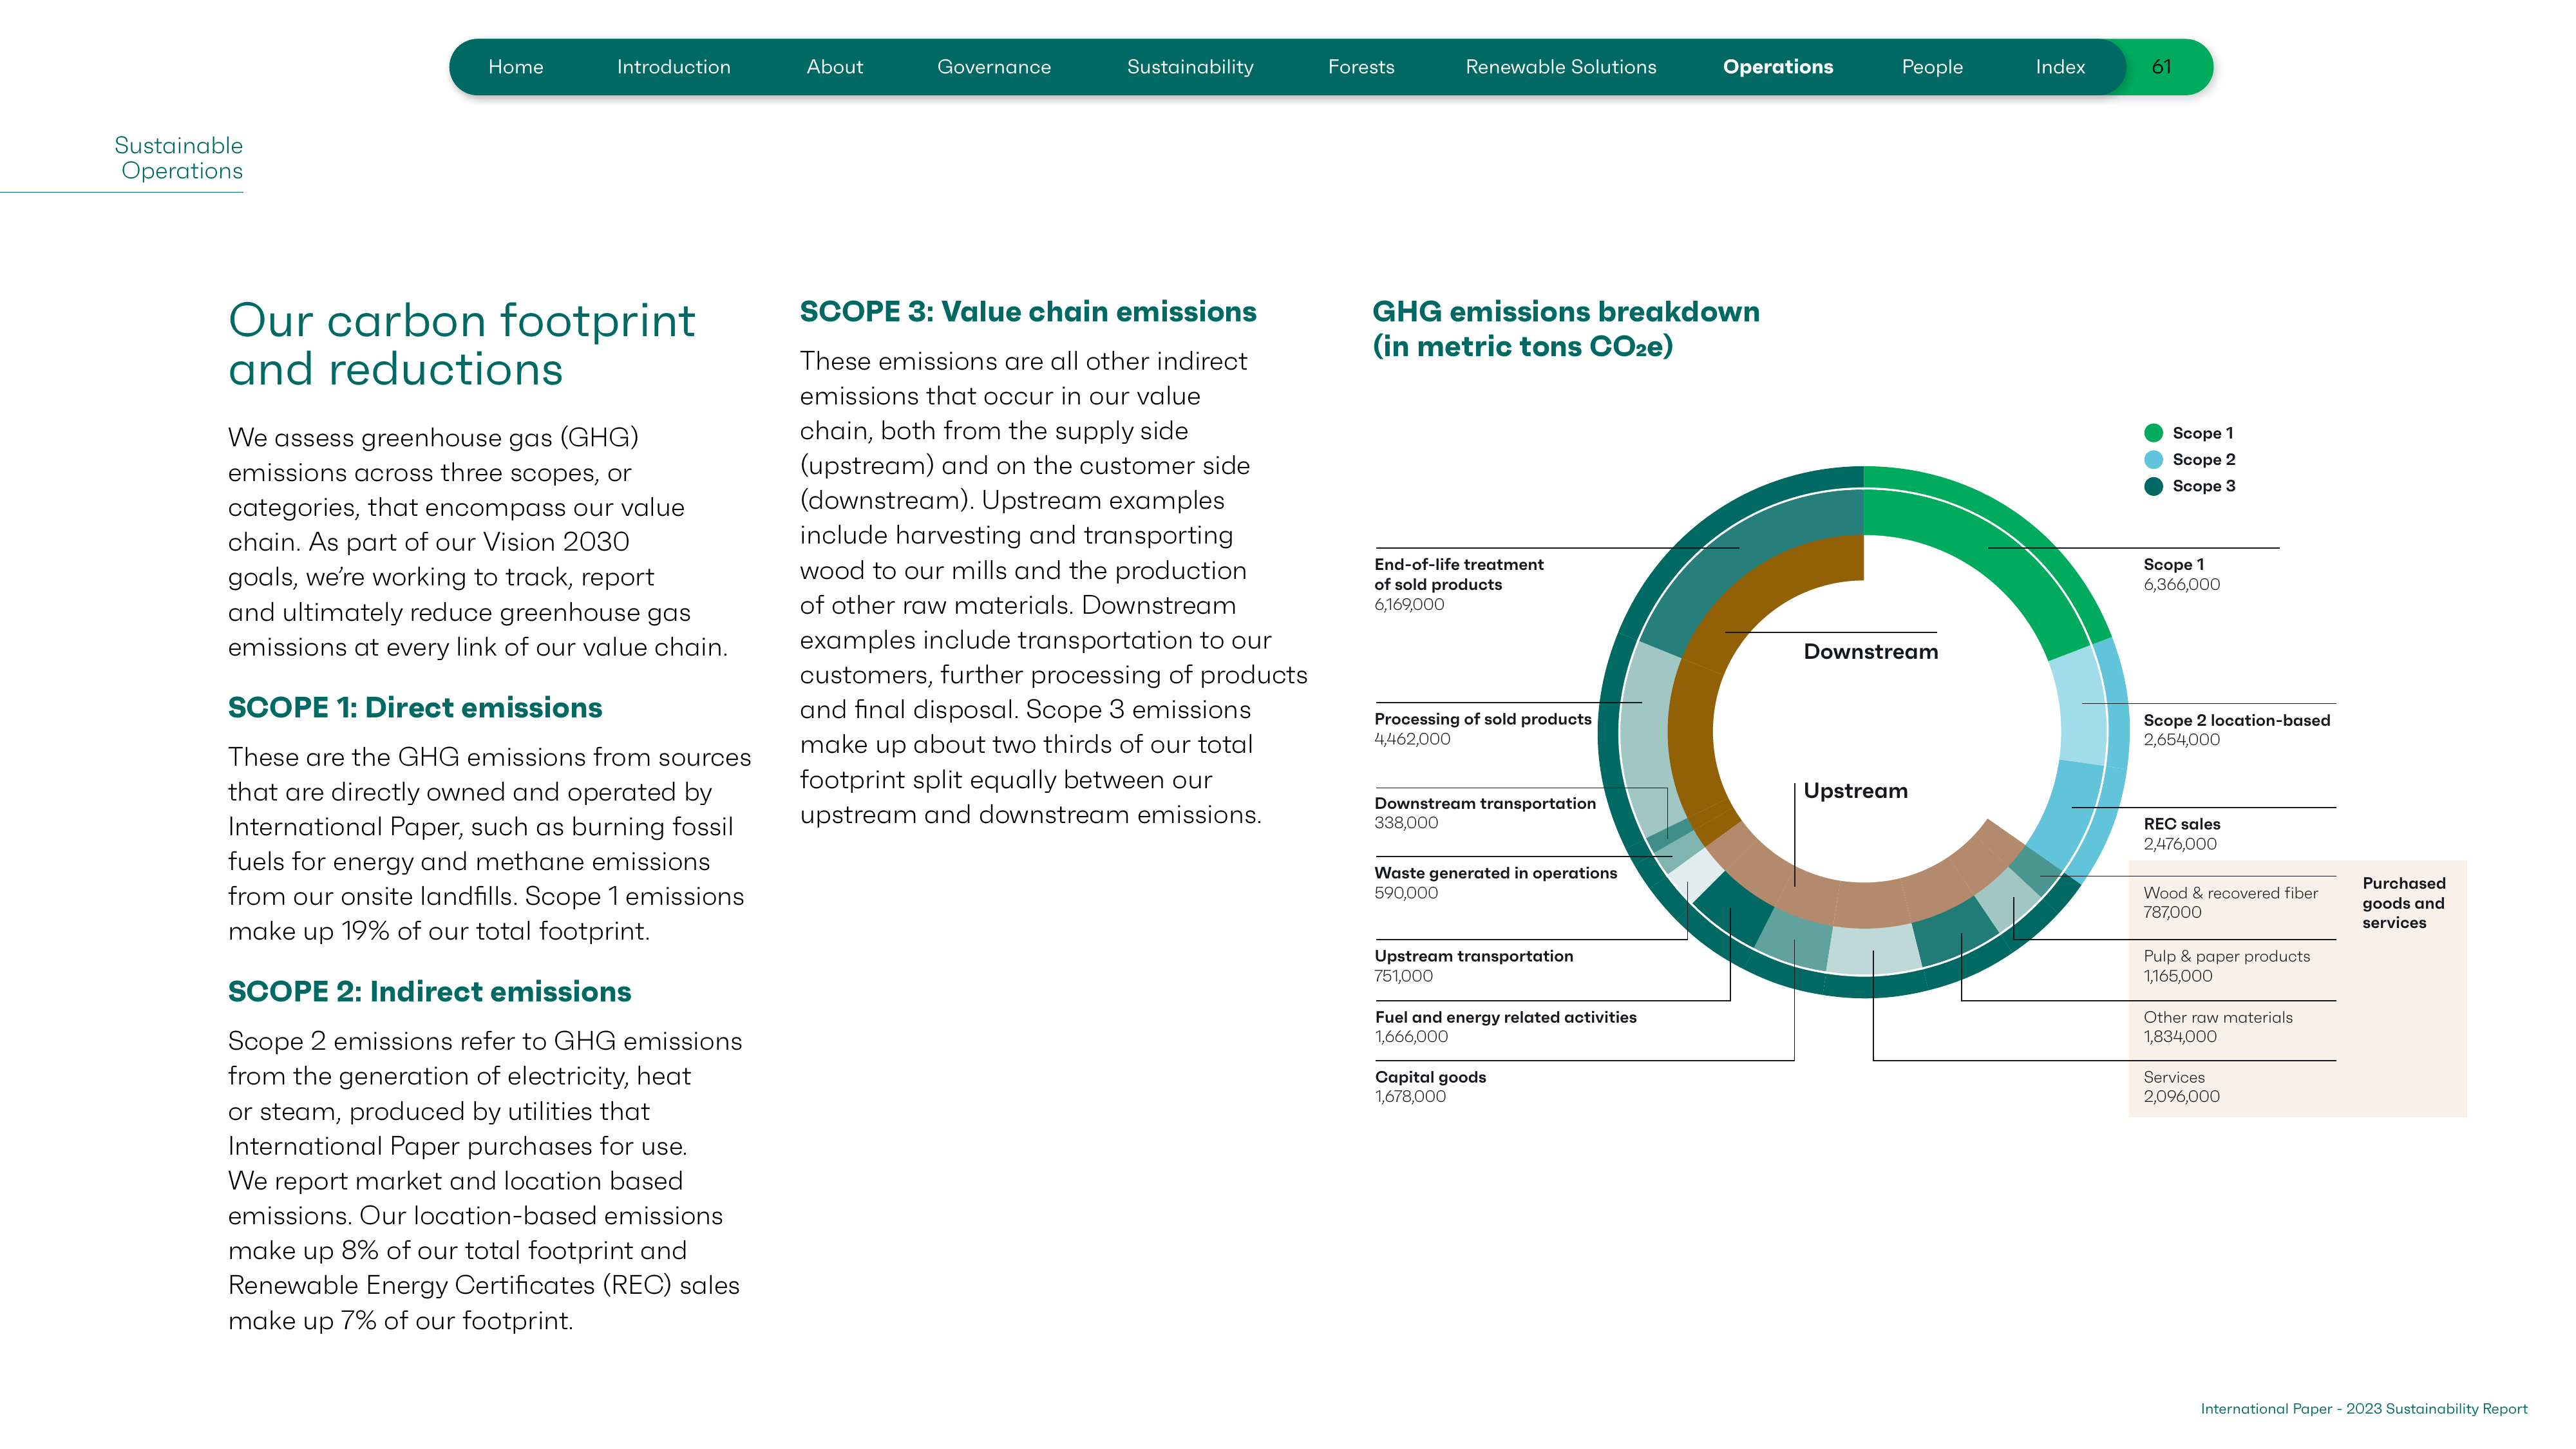Screen dimensions: 2576x1449
Task: Click the 'Pulp & paper products' label
Action: click(x=2226, y=956)
